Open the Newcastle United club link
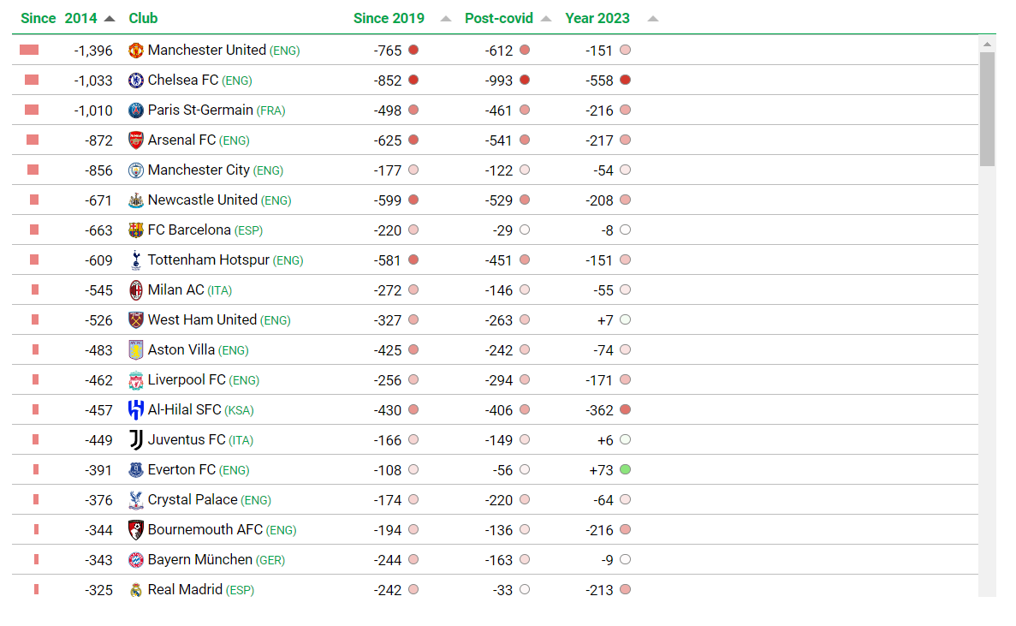Image resolution: width=1016 pixels, height=626 pixels. 202,200
